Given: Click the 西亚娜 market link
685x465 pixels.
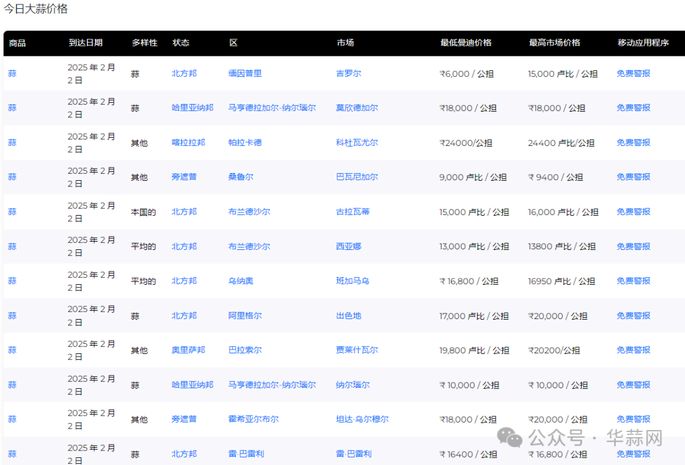Looking at the screenshot, I should (348, 246).
